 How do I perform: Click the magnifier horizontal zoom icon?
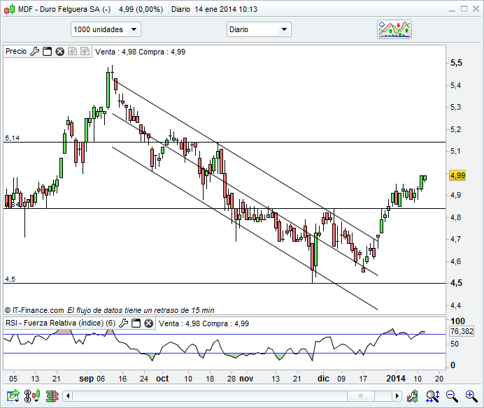pyautogui.click(x=432, y=396)
